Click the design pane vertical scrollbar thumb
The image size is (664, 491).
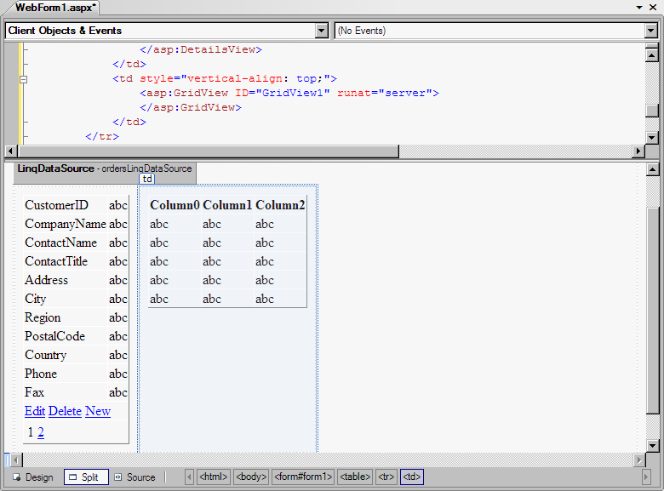click(653, 311)
